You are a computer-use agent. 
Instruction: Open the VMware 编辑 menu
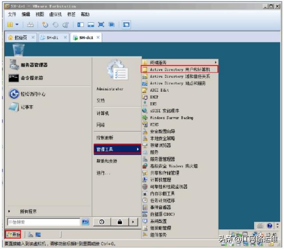coord(26,14)
